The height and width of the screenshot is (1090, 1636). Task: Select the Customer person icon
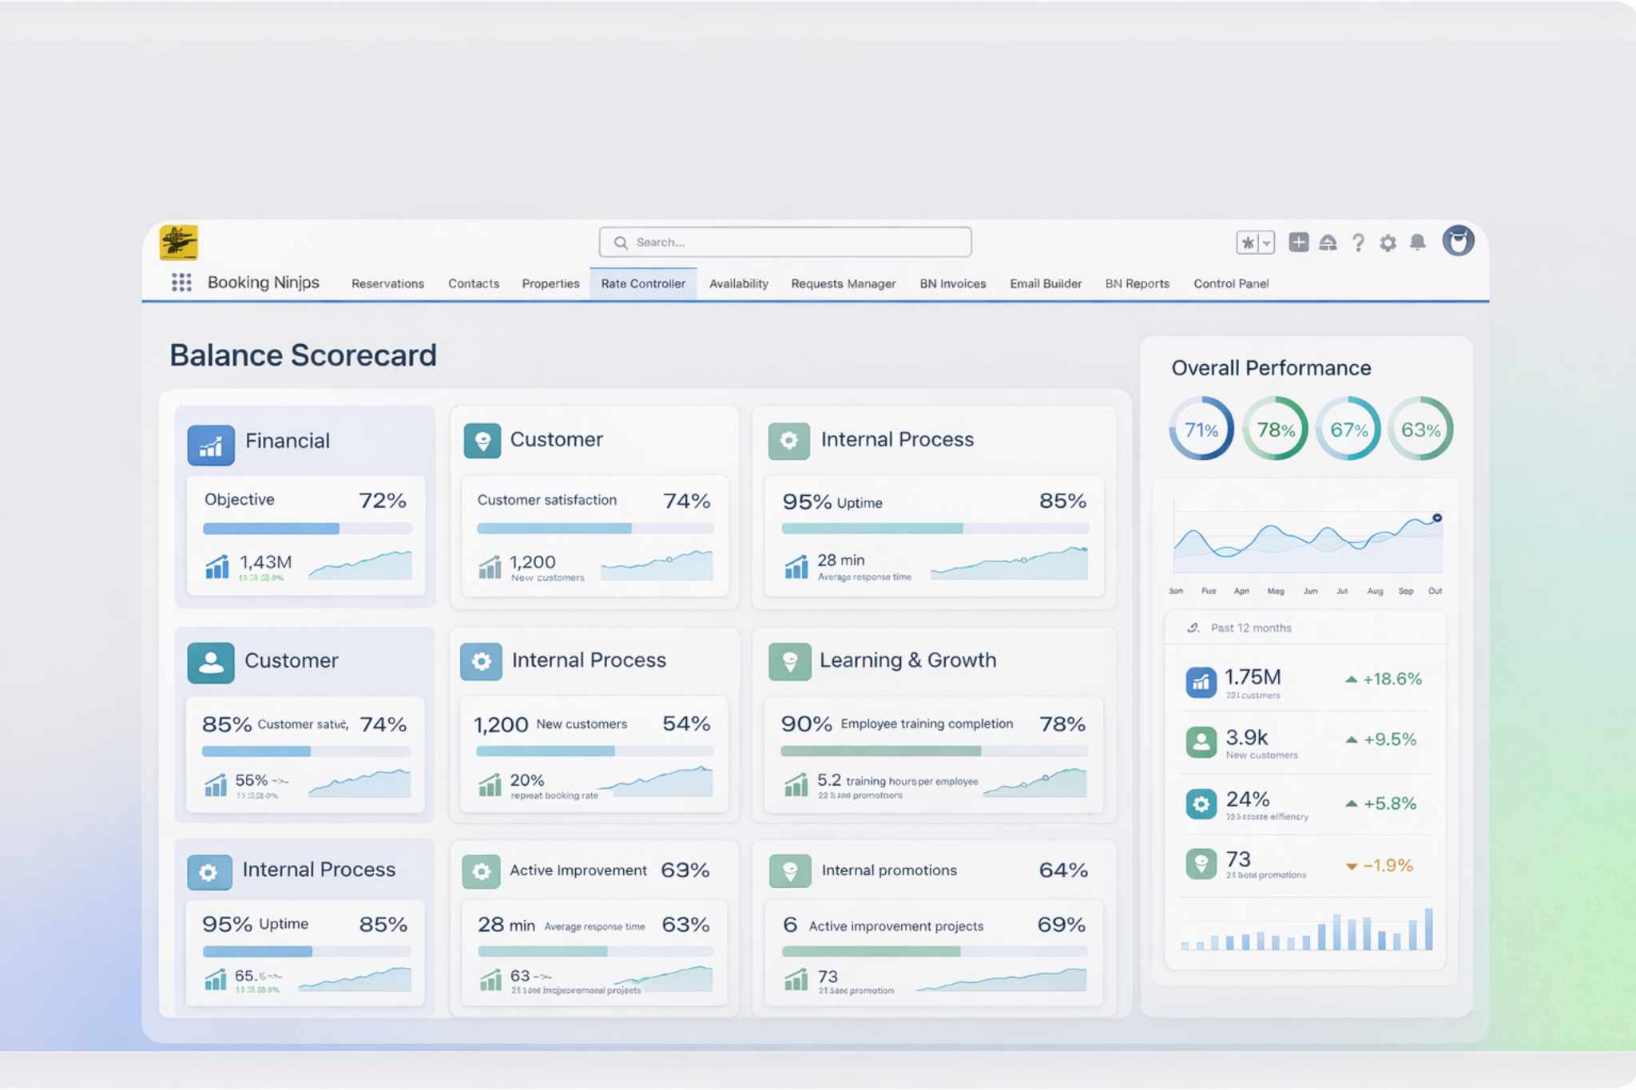(x=210, y=661)
